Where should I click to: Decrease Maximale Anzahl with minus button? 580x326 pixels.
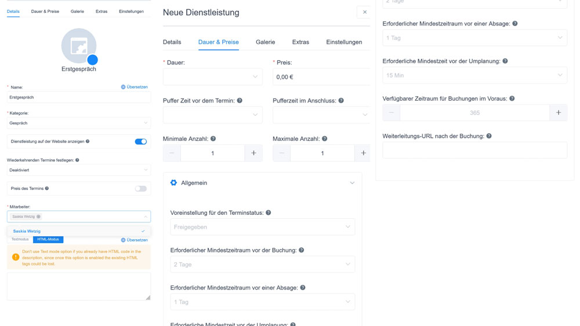click(281, 153)
